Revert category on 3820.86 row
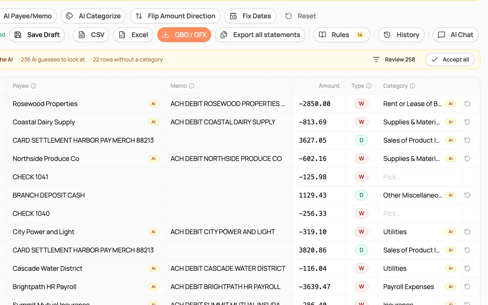Viewport: 488px width, 305px height. 467,250
